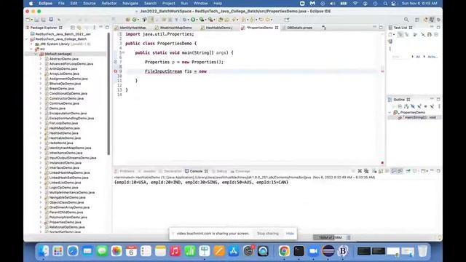Viewport: 466px width, 262px height.
Task: Click the Terminate icon in Console toolbar
Action: (353, 171)
